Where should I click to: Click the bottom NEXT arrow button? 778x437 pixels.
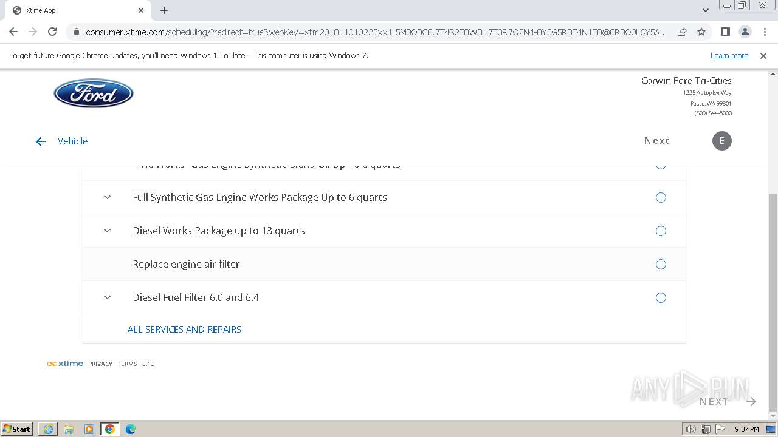pyautogui.click(x=728, y=402)
